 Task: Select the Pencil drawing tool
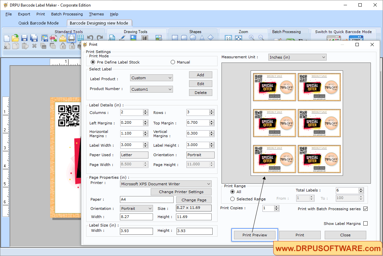pos(122,38)
